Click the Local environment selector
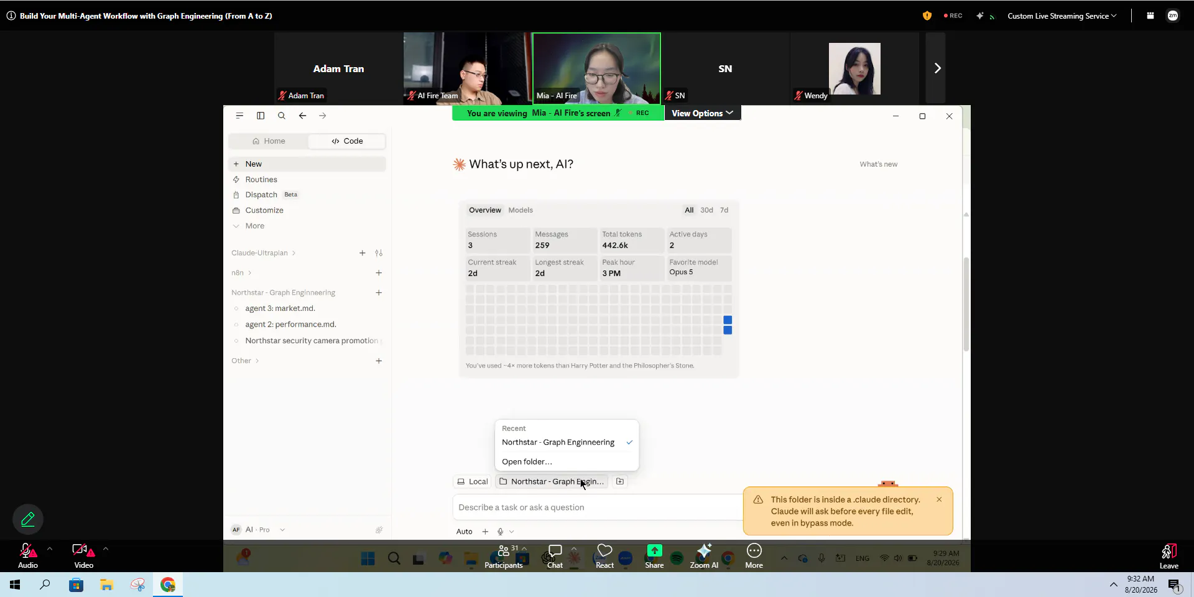1194x597 pixels. click(473, 481)
